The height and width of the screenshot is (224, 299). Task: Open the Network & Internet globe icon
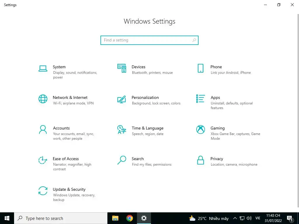coord(43,99)
